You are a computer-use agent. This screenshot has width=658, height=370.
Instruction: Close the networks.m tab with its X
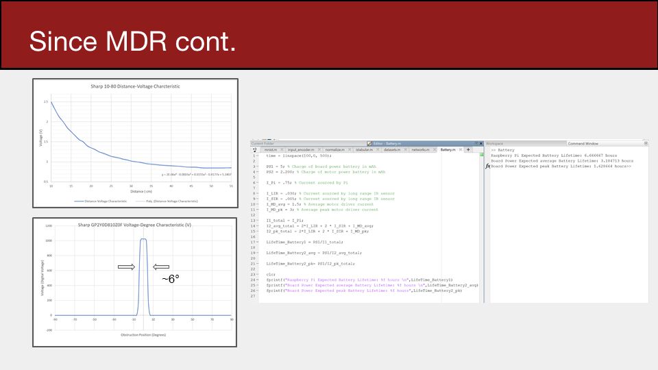pyautogui.click(x=434, y=150)
